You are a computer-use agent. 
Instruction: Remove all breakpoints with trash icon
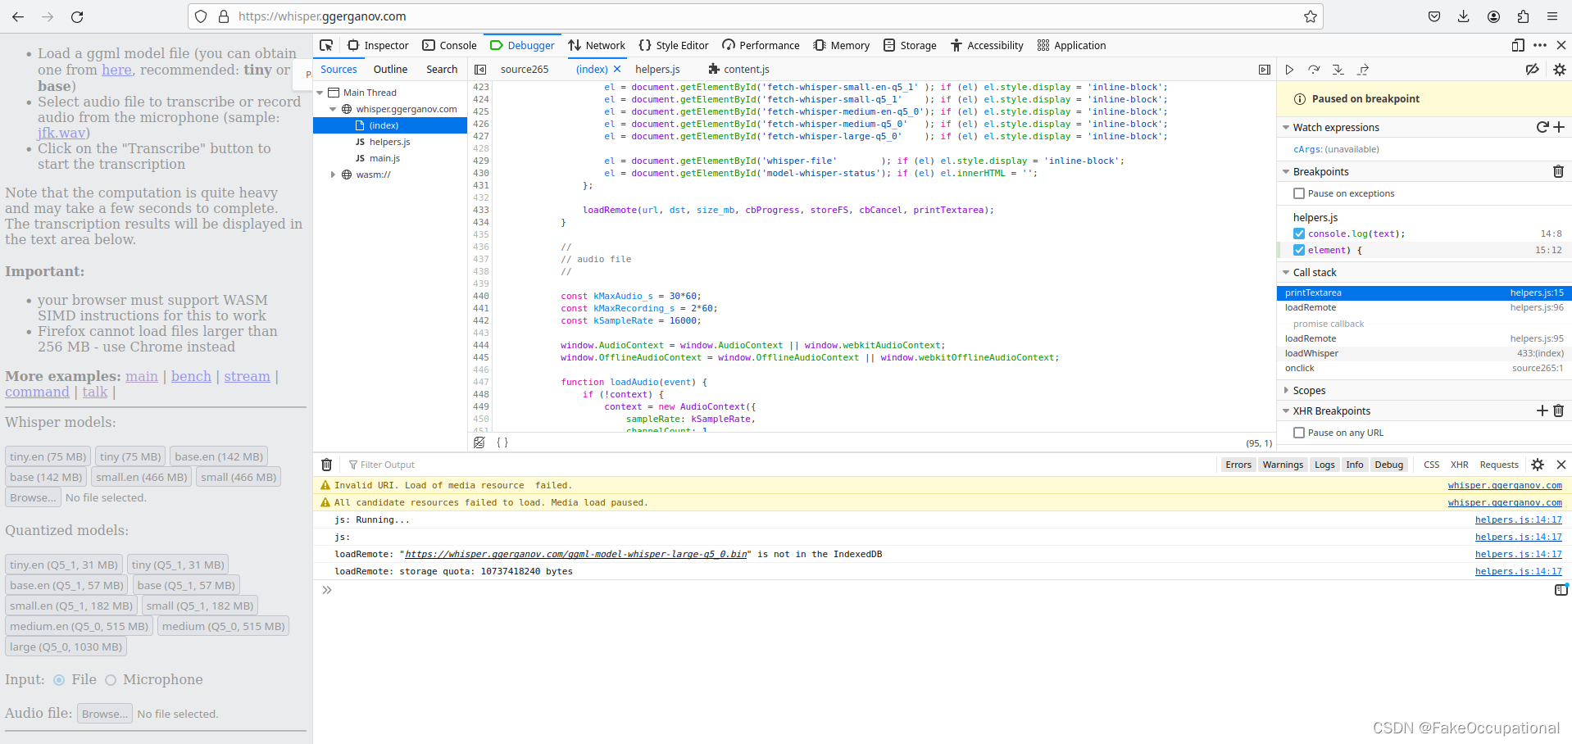click(x=1558, y=171)
